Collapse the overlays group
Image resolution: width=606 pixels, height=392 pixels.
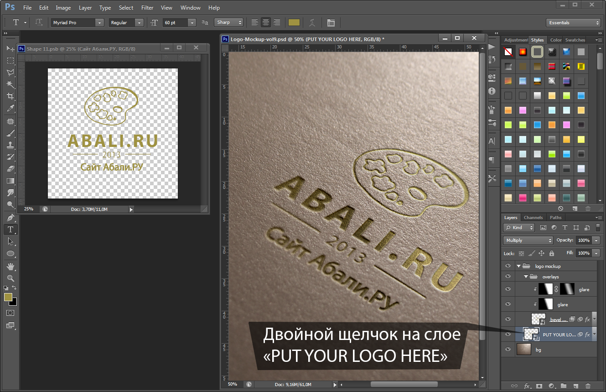(x=526, y=277)
